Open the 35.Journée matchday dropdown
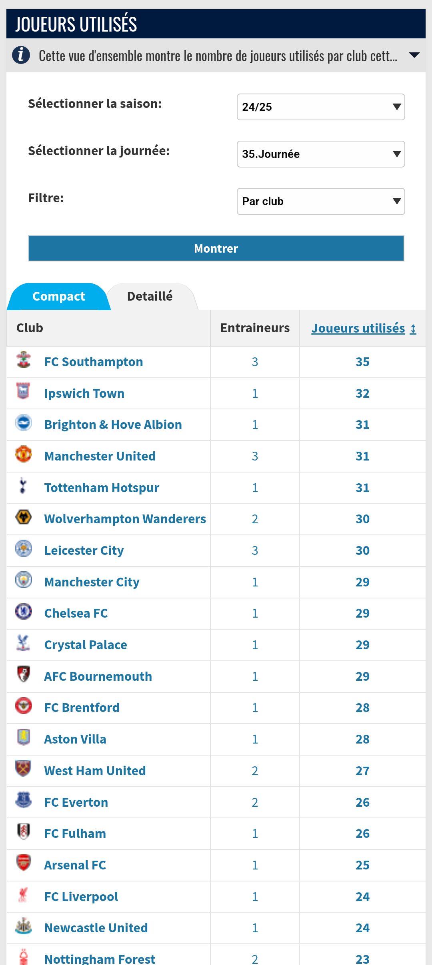Viewport: 432px width, 965px height. (321, 154)
